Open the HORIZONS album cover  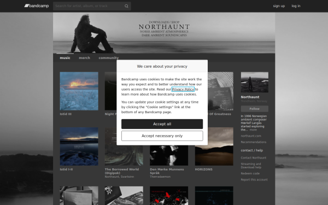tap(214, 147)
